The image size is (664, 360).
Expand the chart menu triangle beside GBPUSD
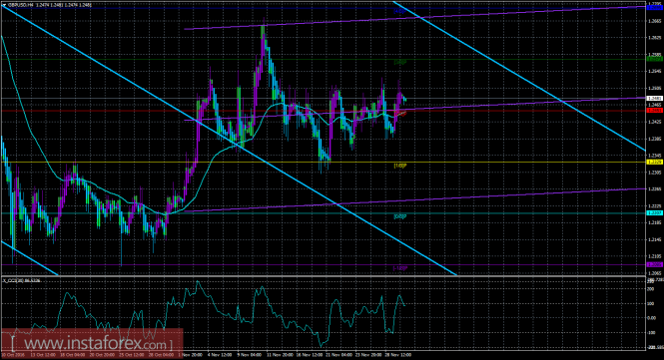(x=4, y=5)
